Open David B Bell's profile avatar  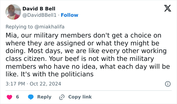13,12
